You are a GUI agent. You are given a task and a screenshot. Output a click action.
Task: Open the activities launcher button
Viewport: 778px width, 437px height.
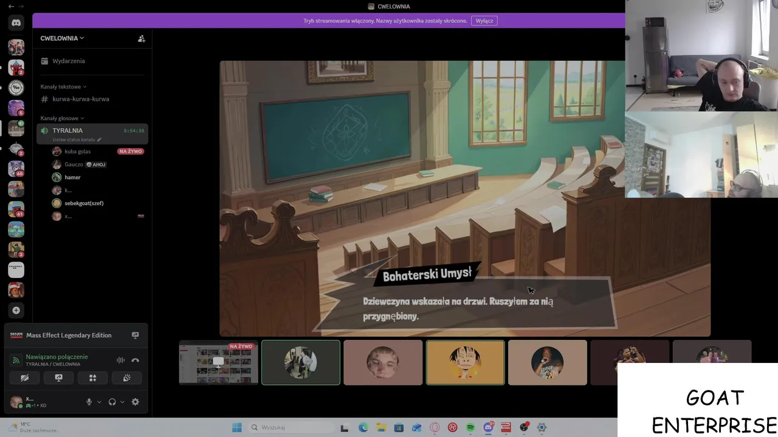[93, 378]
